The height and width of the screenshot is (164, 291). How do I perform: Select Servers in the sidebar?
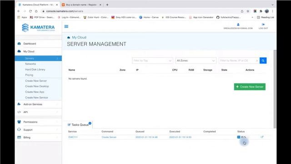[38, 58]
